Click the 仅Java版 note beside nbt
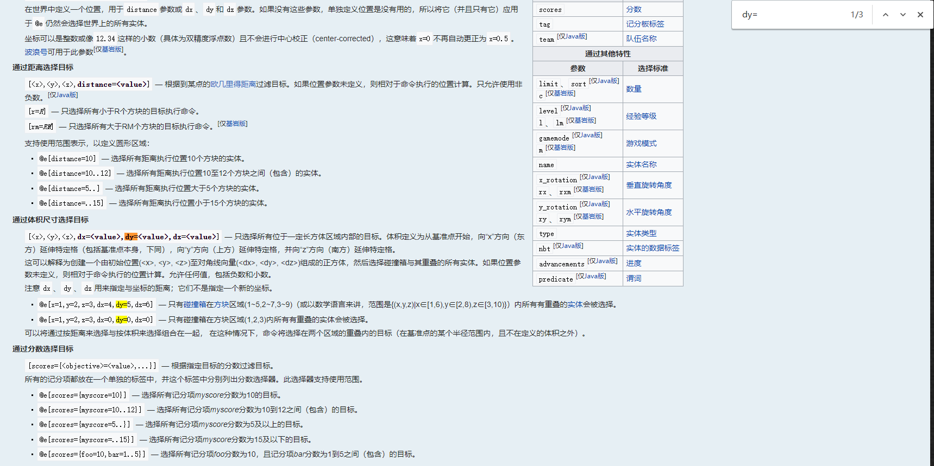The width and height of the screenshot is (934, 466). pos(568,246)
